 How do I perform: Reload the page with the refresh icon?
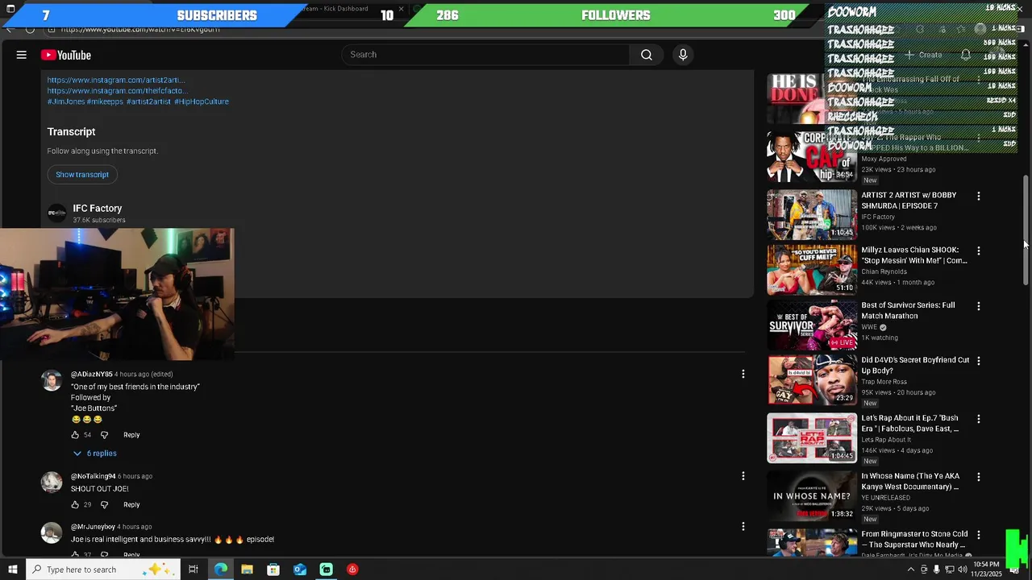point(30,29)
